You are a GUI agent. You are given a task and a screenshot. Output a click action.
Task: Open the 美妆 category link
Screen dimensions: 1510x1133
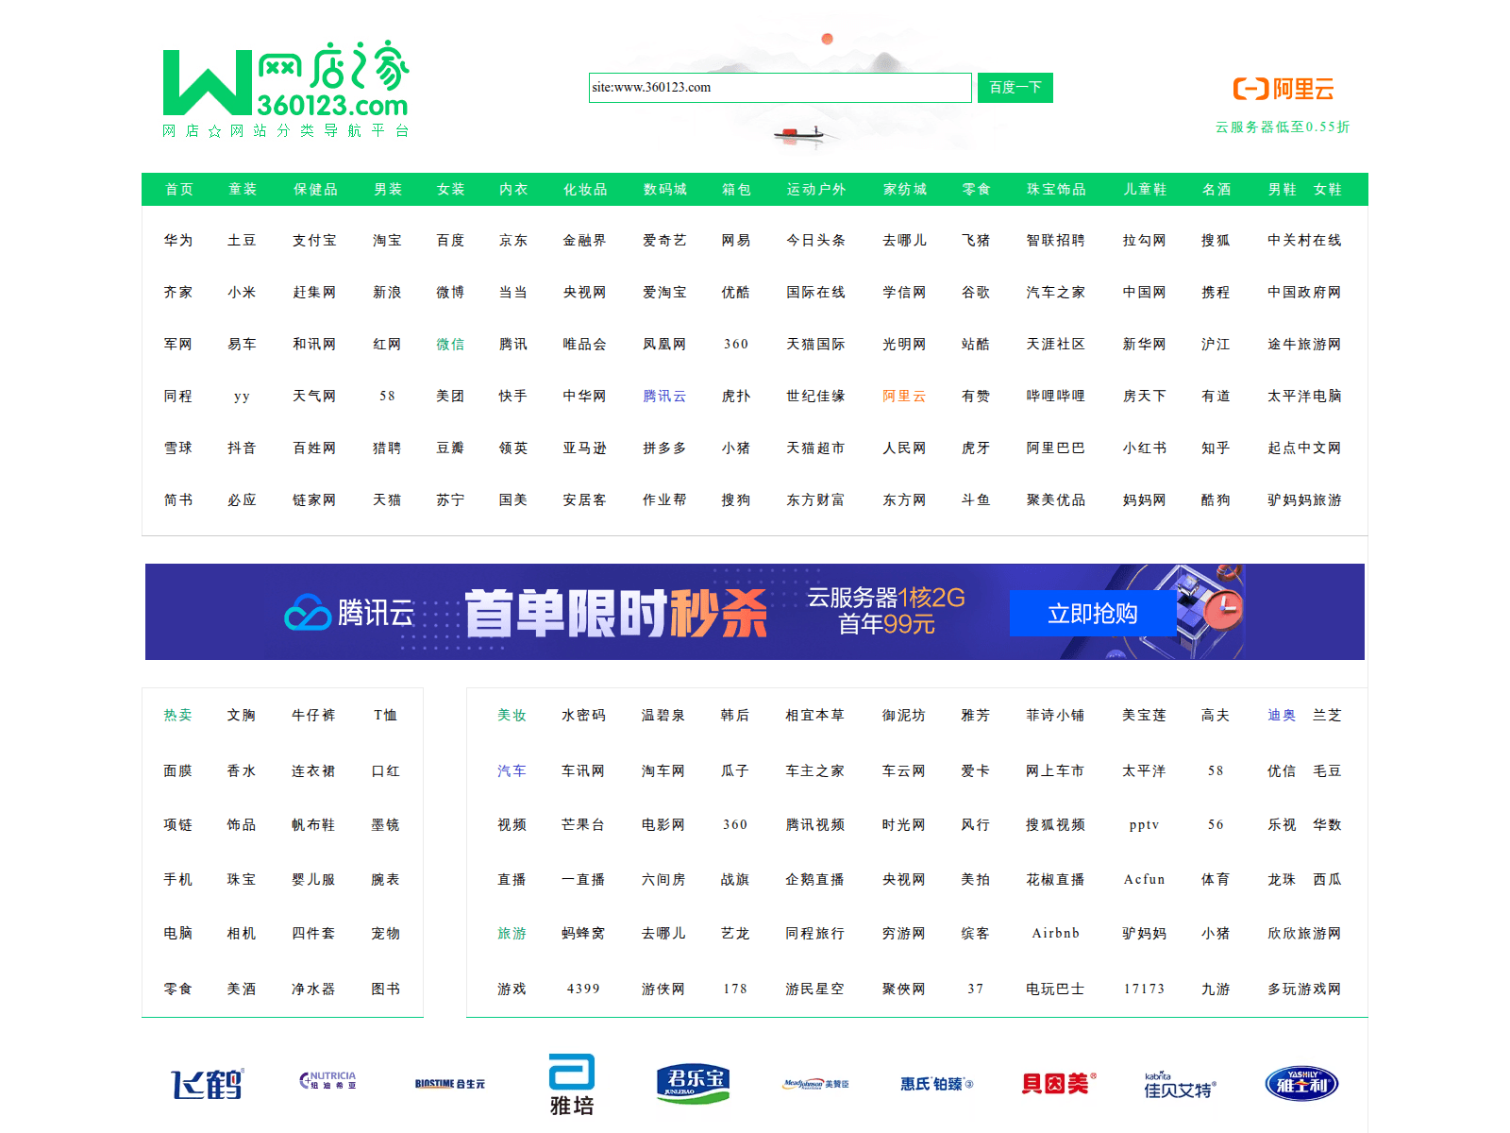tap(512, 715)
